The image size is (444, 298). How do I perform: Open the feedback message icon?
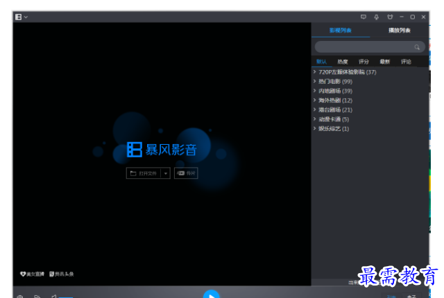pos(364,17)
